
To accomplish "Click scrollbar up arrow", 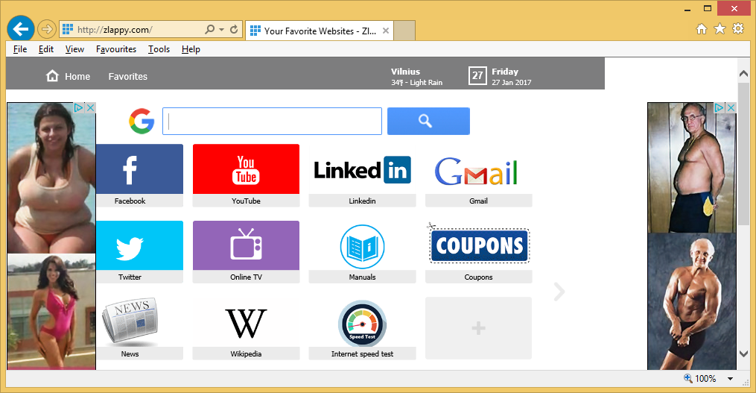I will (x=743, y=74).
